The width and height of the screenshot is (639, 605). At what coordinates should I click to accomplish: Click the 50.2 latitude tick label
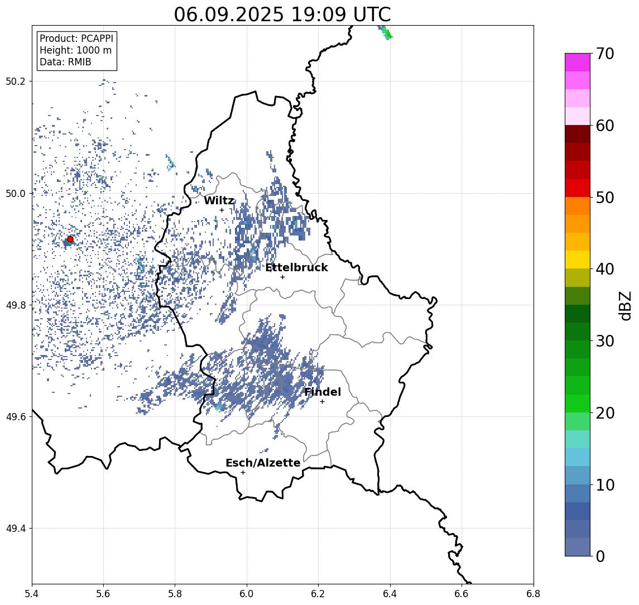(x=16, y=81)
